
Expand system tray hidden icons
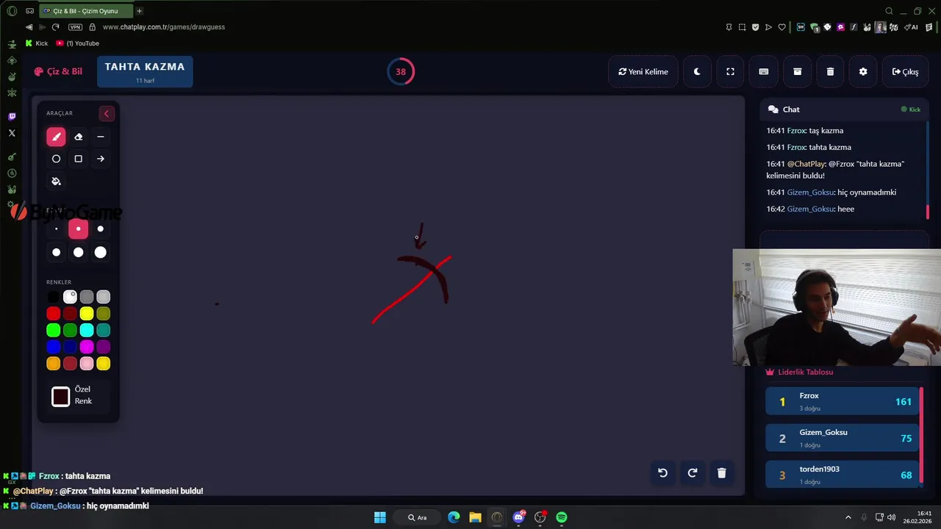tap(848, 517)
